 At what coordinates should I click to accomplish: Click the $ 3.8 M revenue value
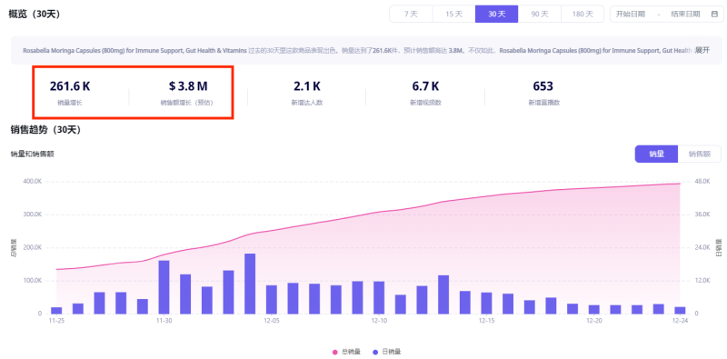[188, 86]
